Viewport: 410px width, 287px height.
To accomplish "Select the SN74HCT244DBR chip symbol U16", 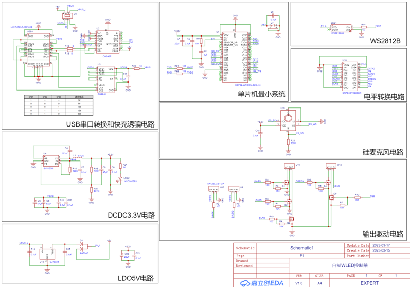I will pyautogui.click(x=350, y=76).
